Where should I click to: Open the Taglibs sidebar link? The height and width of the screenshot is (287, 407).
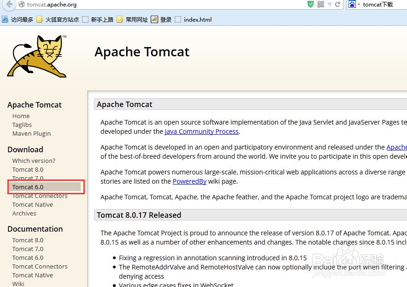pos(22,125)
